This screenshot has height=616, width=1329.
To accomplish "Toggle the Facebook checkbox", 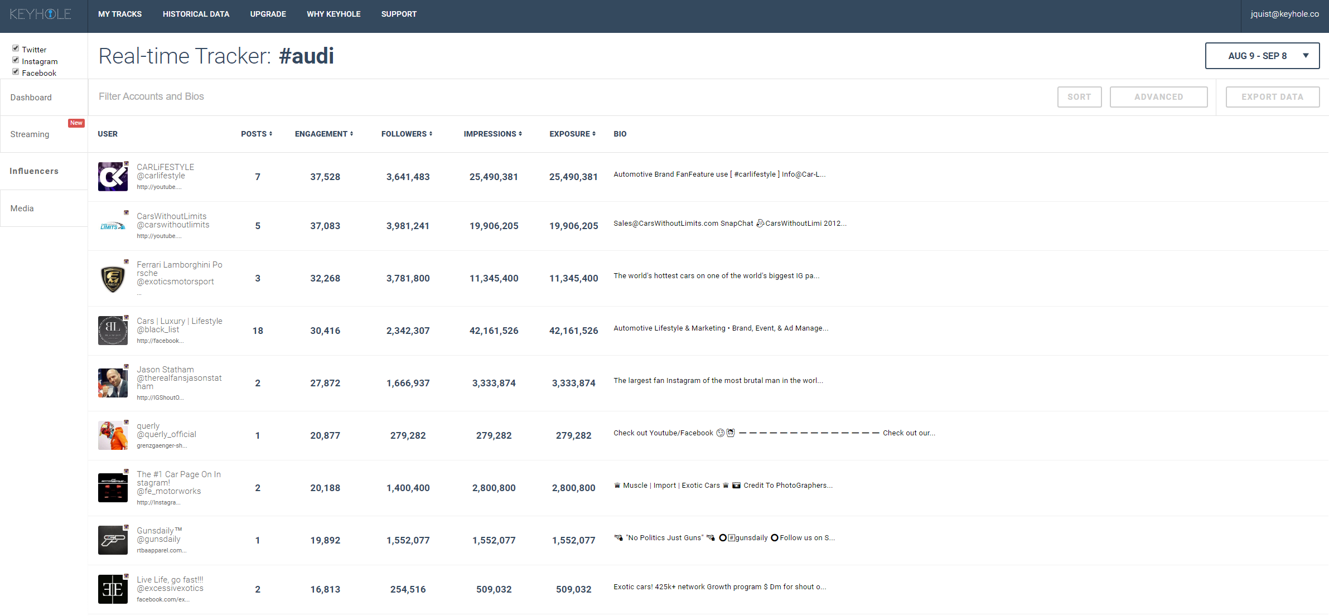I will click(x=16, y=72).
